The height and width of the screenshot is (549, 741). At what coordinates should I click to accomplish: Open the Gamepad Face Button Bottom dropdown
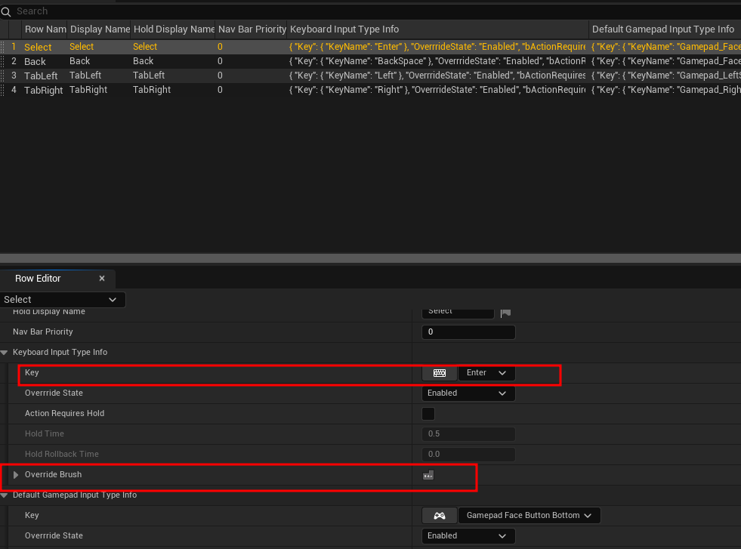pos(529,516)
